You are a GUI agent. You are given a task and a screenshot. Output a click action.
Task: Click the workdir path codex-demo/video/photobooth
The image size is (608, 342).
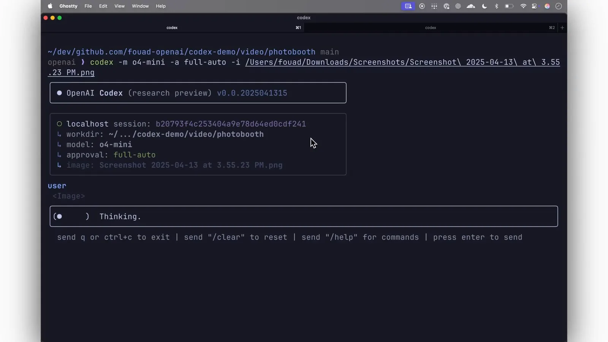point(186,134)
